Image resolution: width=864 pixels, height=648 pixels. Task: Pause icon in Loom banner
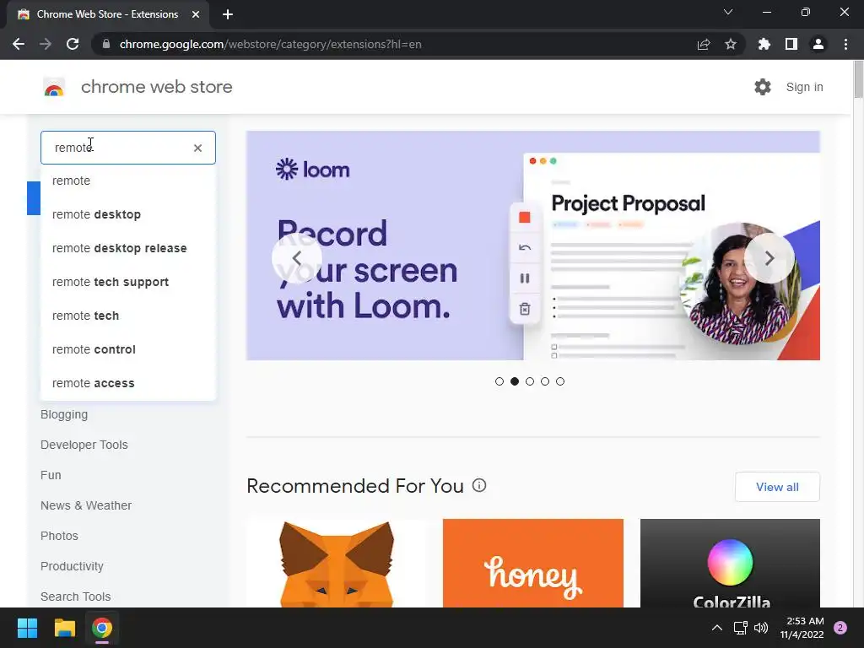pyautogui.click(x=525, y=278)
